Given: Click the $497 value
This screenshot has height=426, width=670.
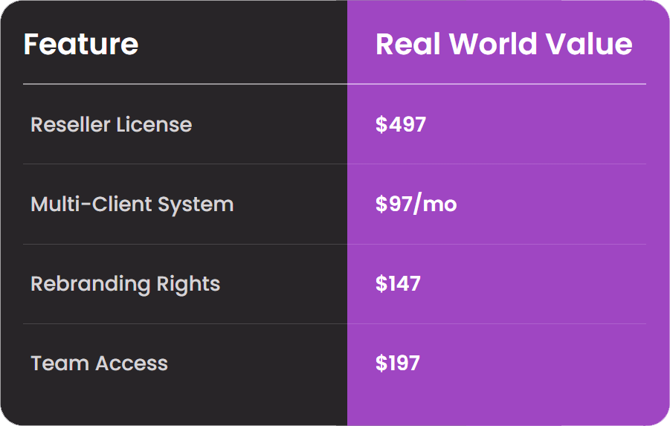Looking at the screenshot, I should tap(400, 124).
